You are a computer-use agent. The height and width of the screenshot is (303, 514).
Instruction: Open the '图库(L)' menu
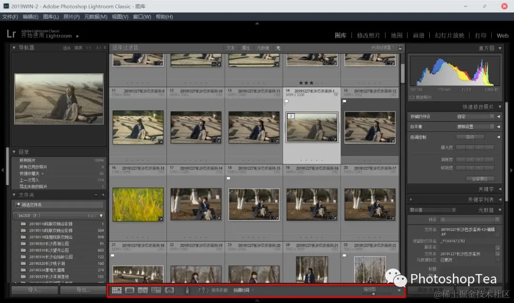tap(51, 17)
